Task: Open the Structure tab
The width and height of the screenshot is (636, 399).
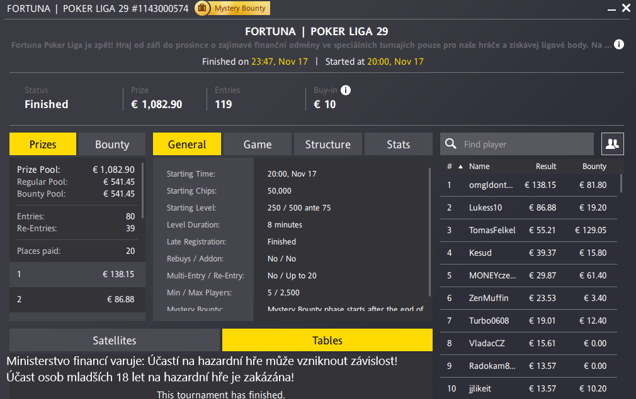Action: 327,144
